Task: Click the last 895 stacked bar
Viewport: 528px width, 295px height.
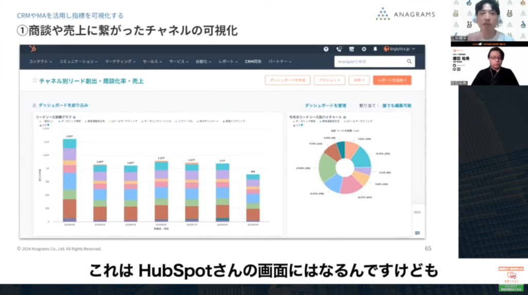Action: [253, 198]
